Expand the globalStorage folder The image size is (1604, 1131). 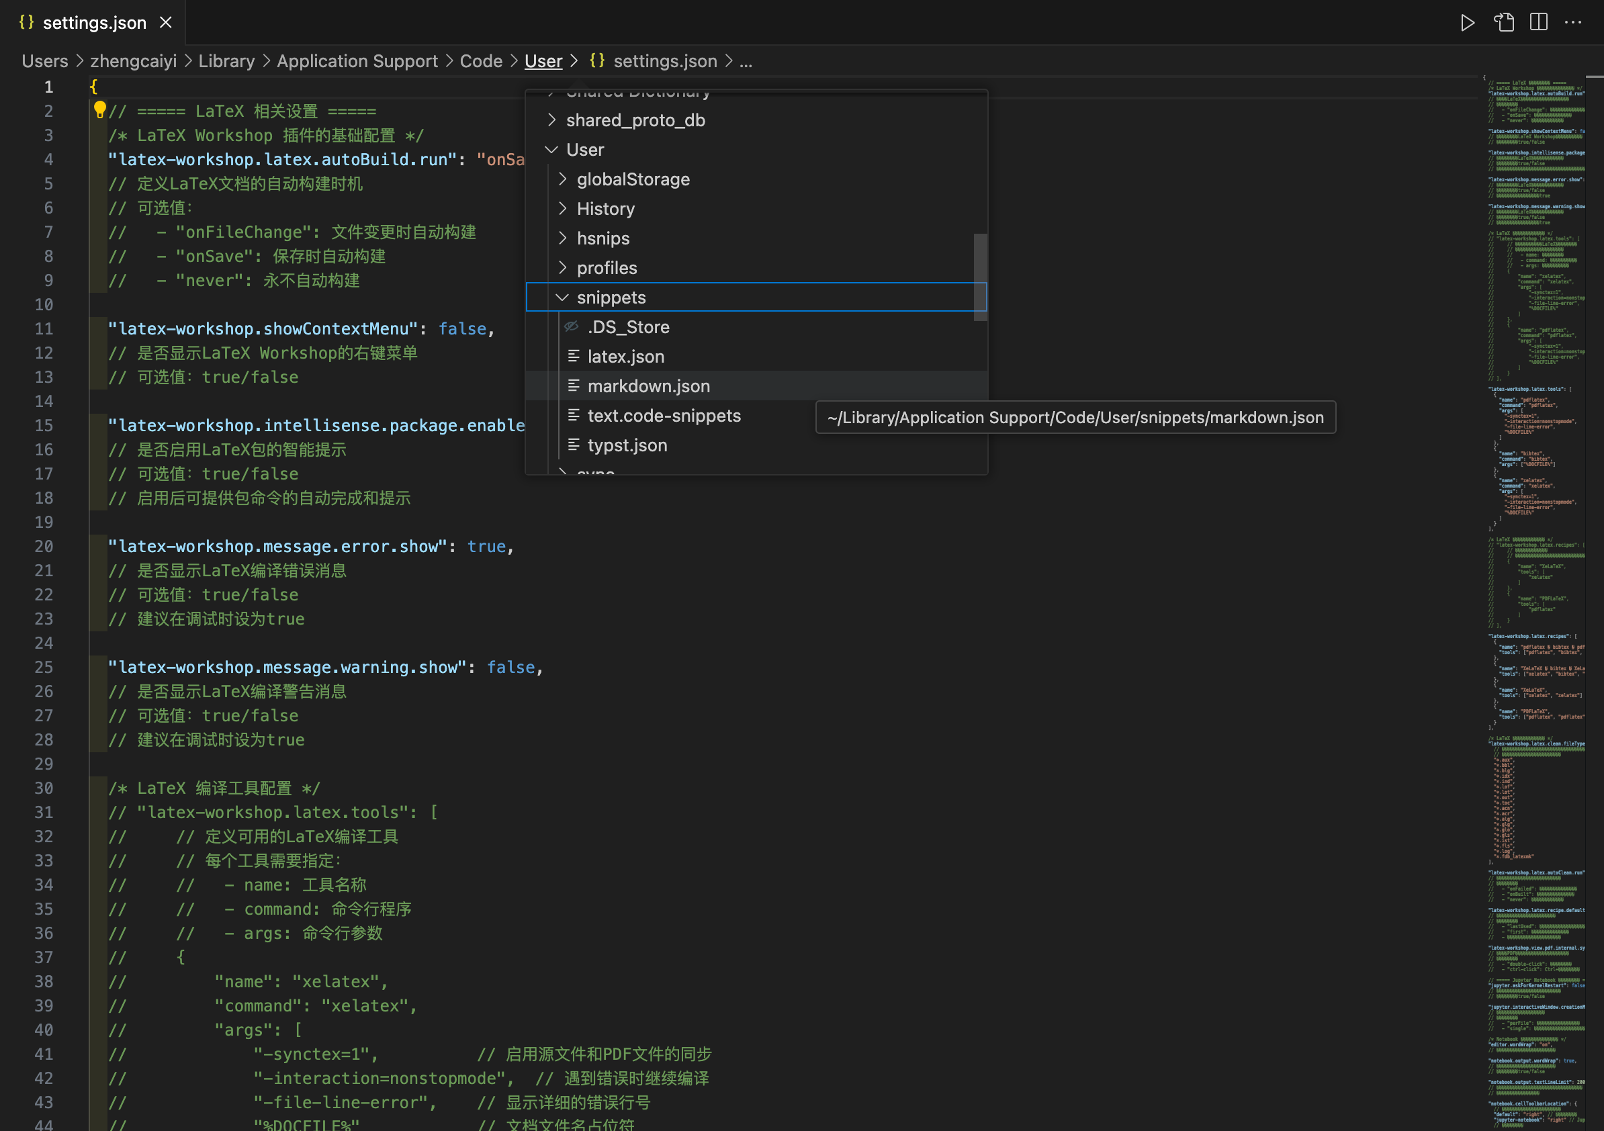click(x=562, y=179)
